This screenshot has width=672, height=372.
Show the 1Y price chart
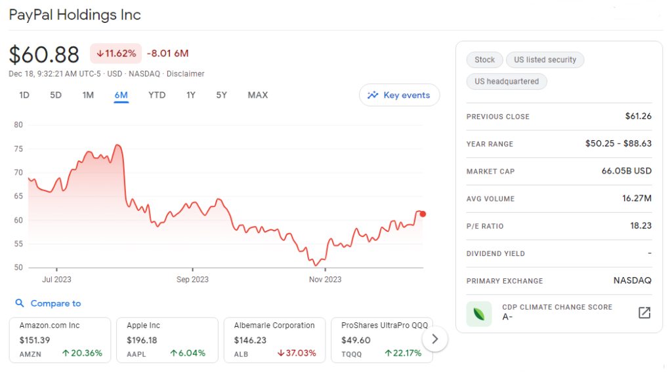click(190, 95)
